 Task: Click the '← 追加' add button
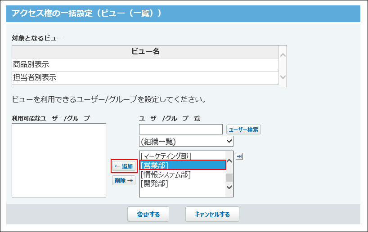coord(124,166)
